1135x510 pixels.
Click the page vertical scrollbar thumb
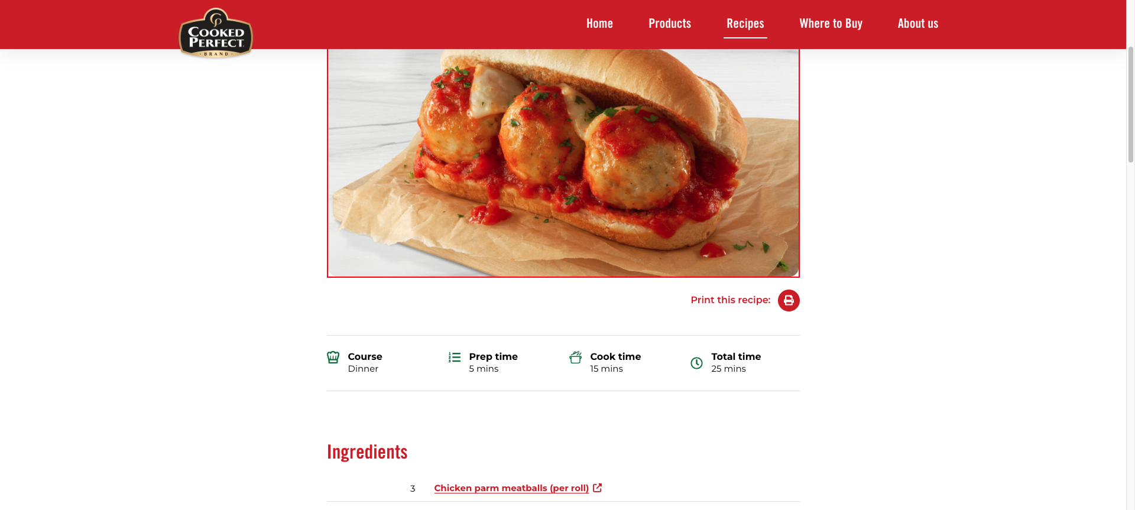coord(1130,103)
